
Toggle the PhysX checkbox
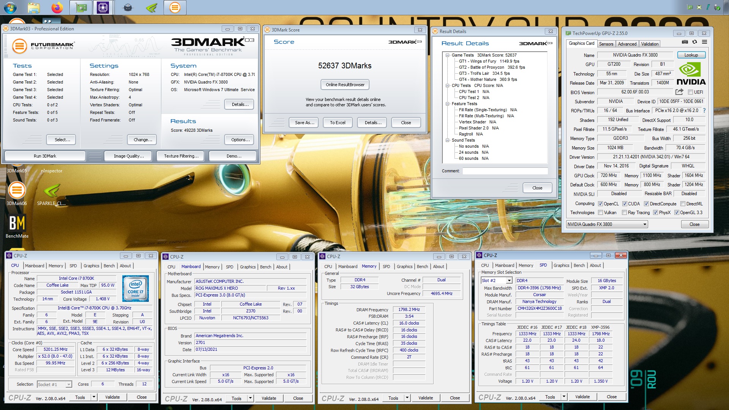tap(655, 213)
